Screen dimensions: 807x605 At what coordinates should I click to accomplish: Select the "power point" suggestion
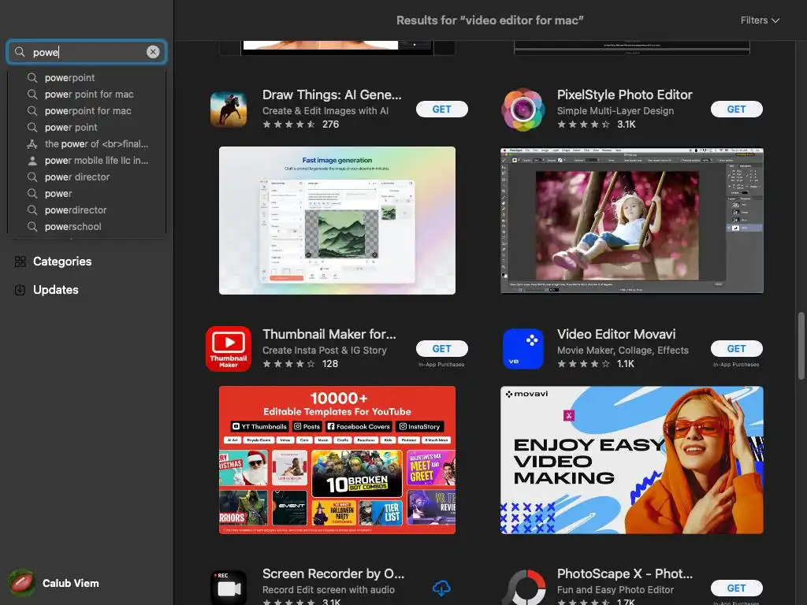87,127
